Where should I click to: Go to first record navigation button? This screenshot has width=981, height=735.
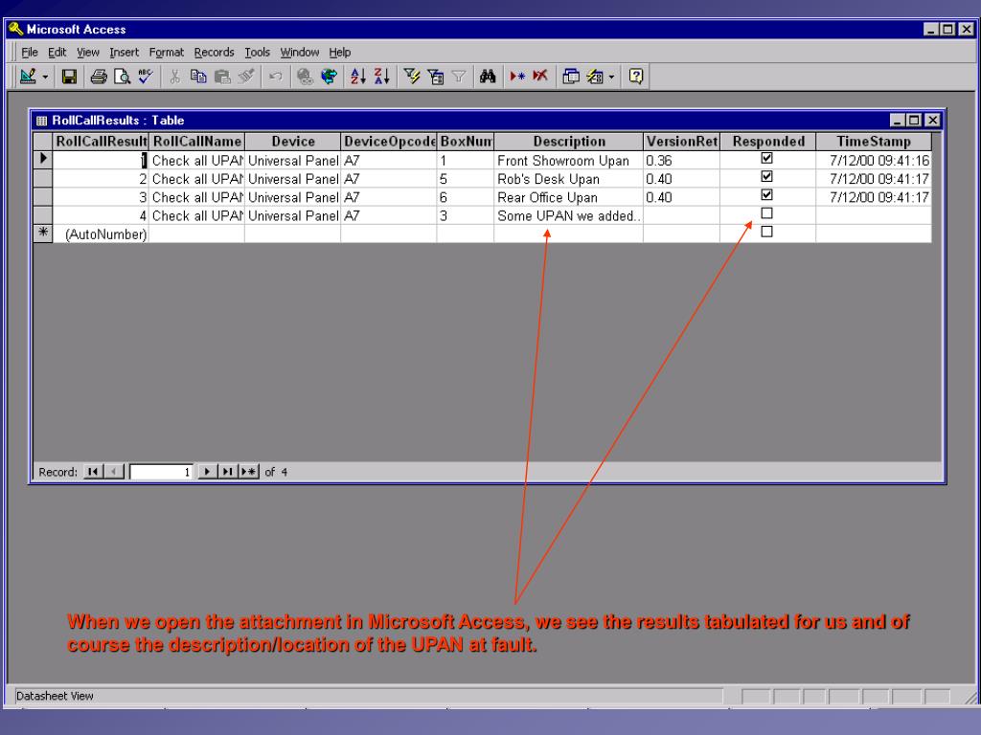coord(93,472)
